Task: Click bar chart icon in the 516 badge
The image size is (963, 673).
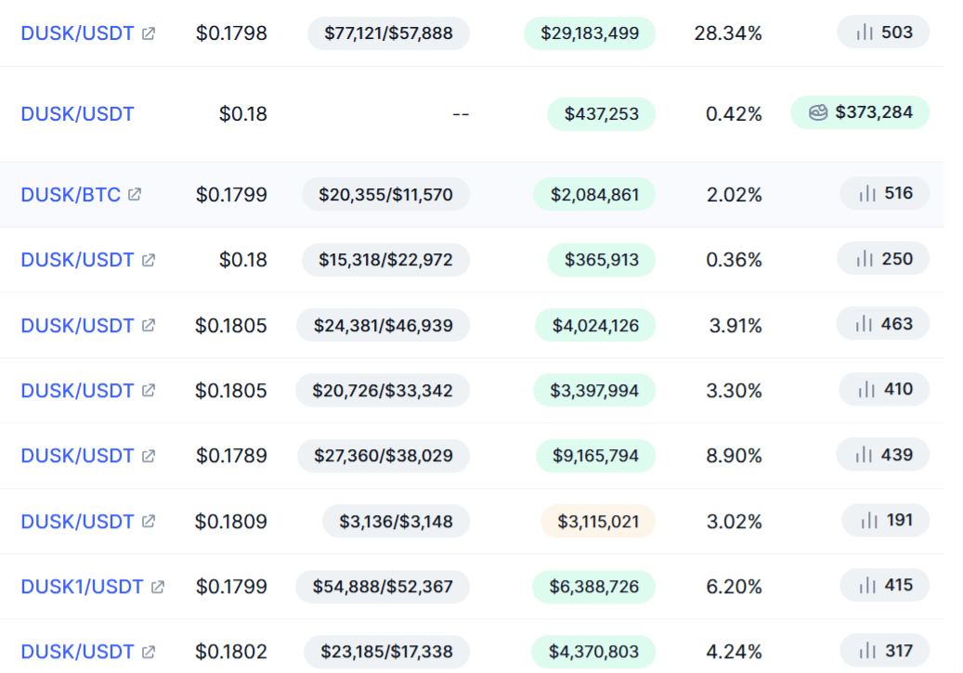Action: point(867,193)
